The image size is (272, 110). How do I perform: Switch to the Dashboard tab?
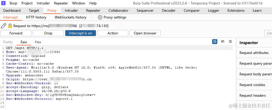pos(12,11)
